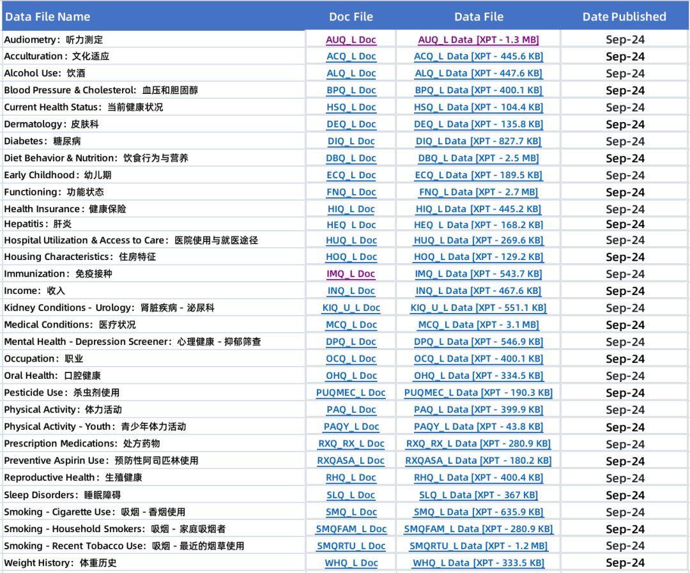The height and width of the screenshot is (573, 690).
Task: Download BPQ_L Data XPT file
Action: [x=479, y=90]
